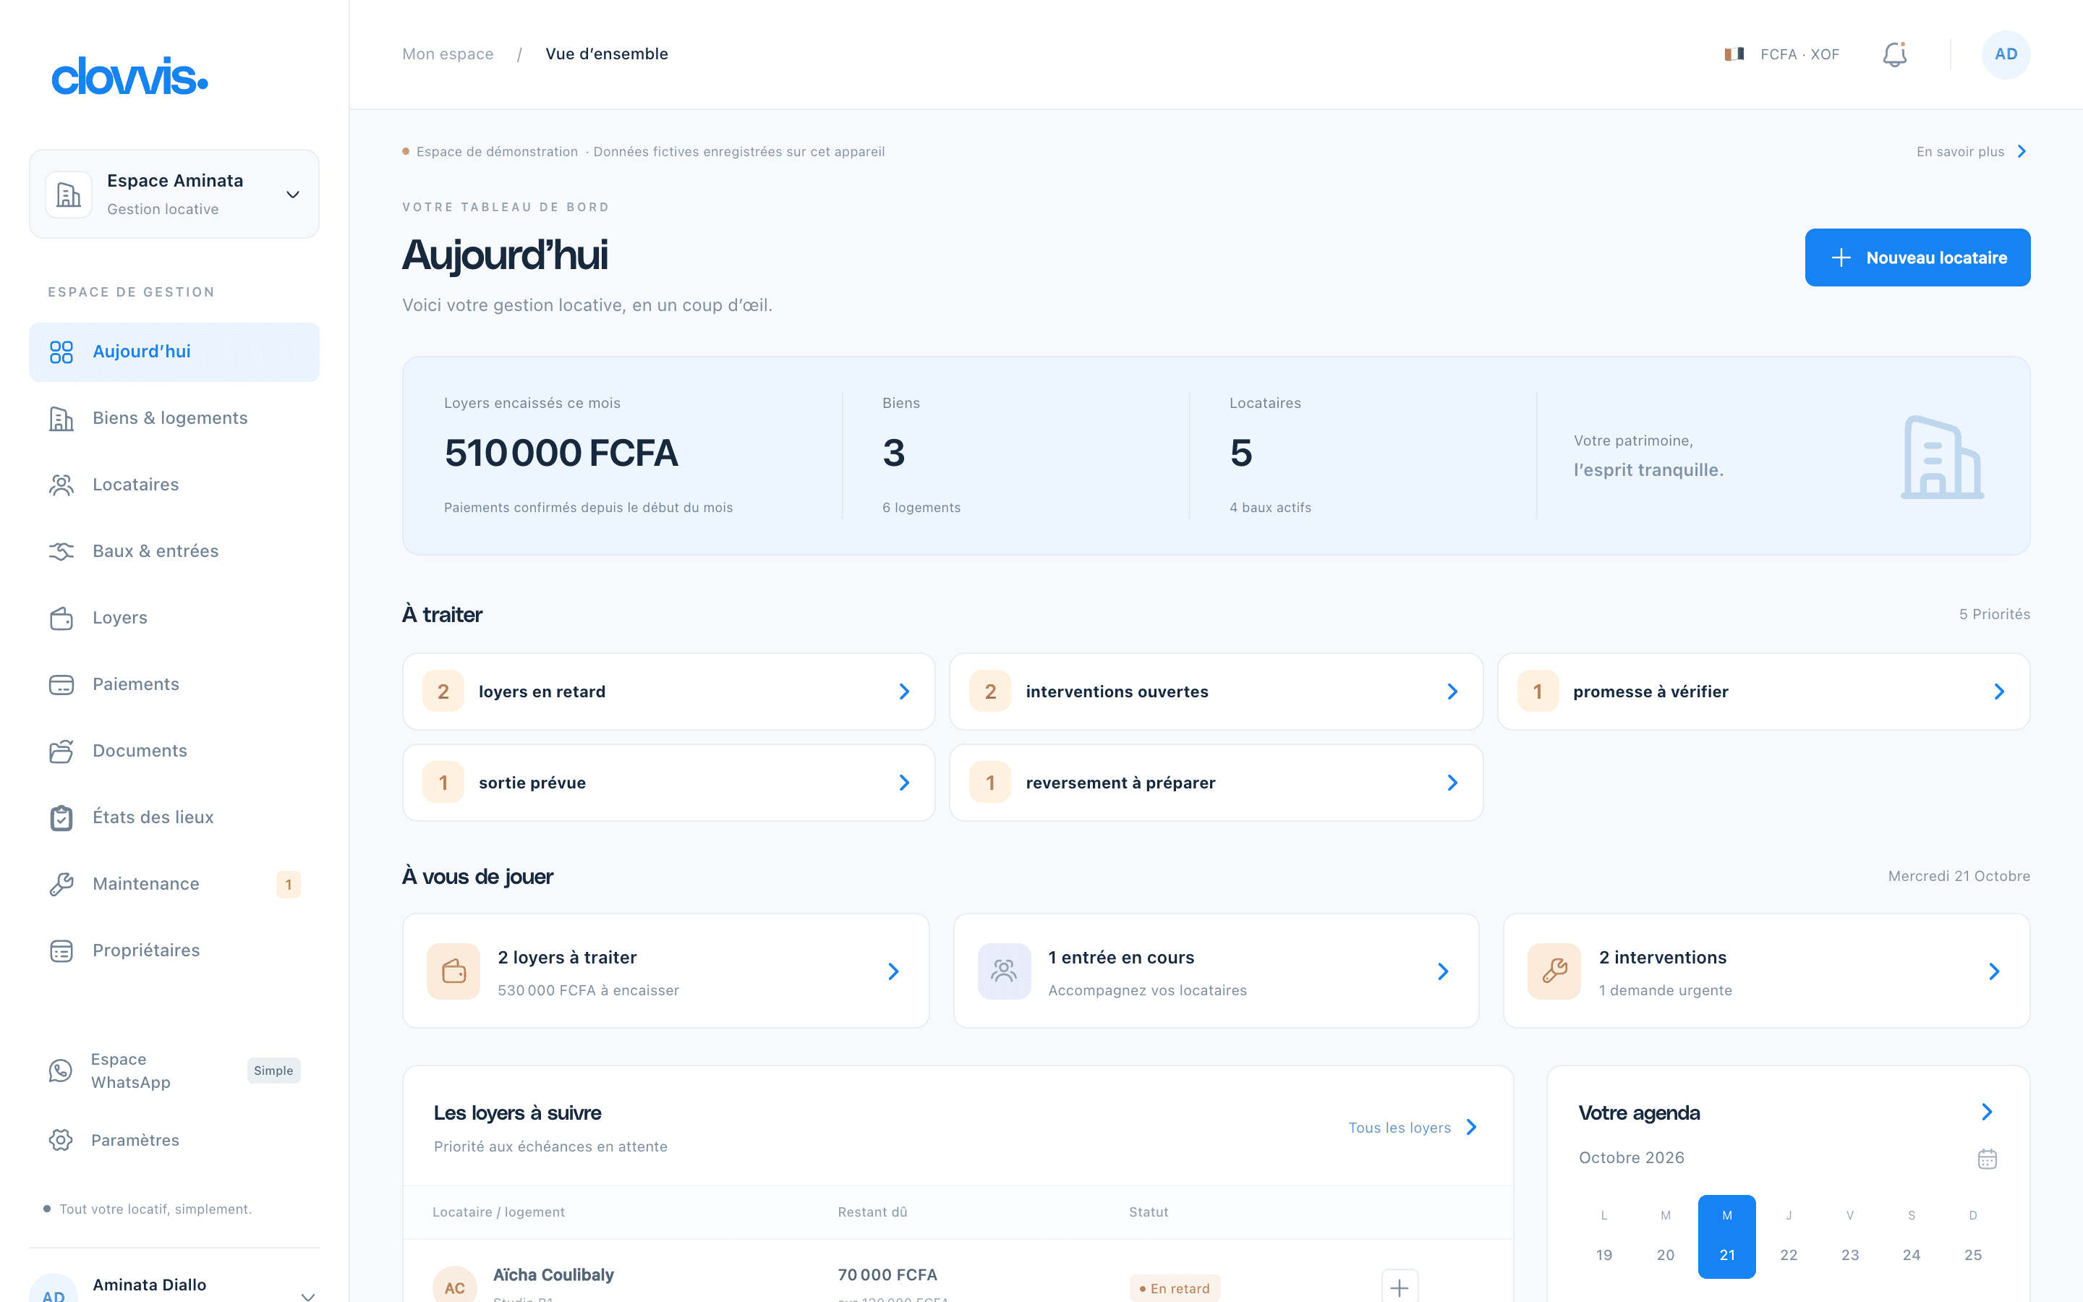Open the 1 promesse à vérifier card

point(1763,692)
